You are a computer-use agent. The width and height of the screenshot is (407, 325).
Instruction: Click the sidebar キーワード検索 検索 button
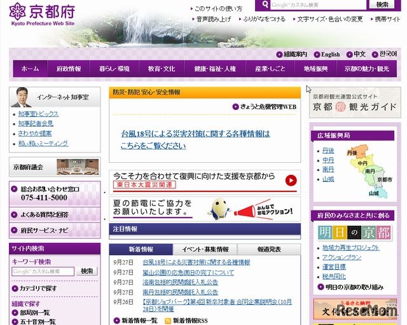[86, 271]
